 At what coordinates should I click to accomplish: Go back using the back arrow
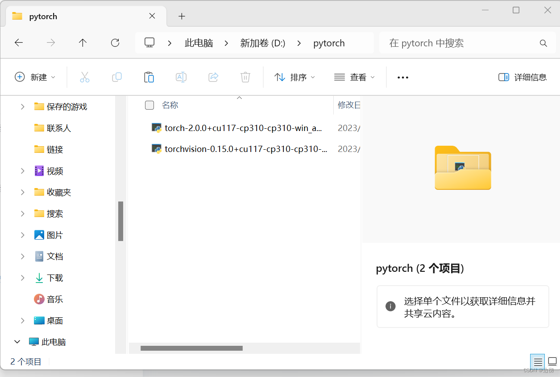tap(19, 43)
